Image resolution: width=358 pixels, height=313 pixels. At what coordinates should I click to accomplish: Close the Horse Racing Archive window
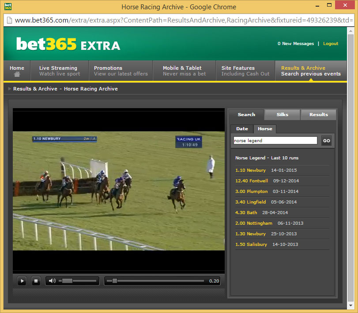pos(345,5)
